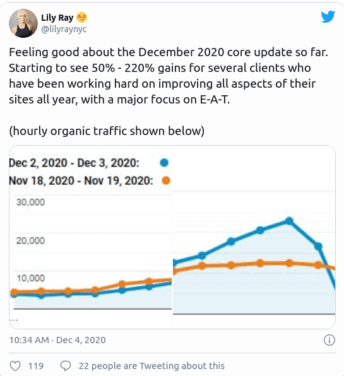Click the orange Nov 18–Nov 19 legend dot

click(x=166, y=180)
